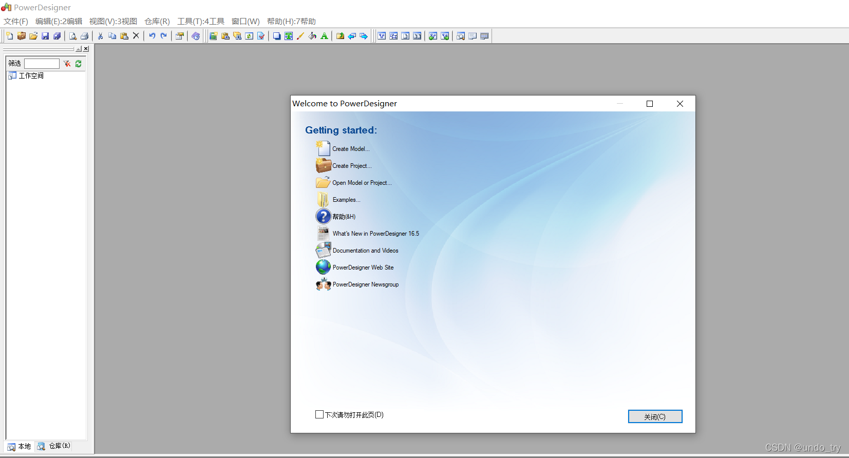Click the 筛选 filter input field

(42, 64)
